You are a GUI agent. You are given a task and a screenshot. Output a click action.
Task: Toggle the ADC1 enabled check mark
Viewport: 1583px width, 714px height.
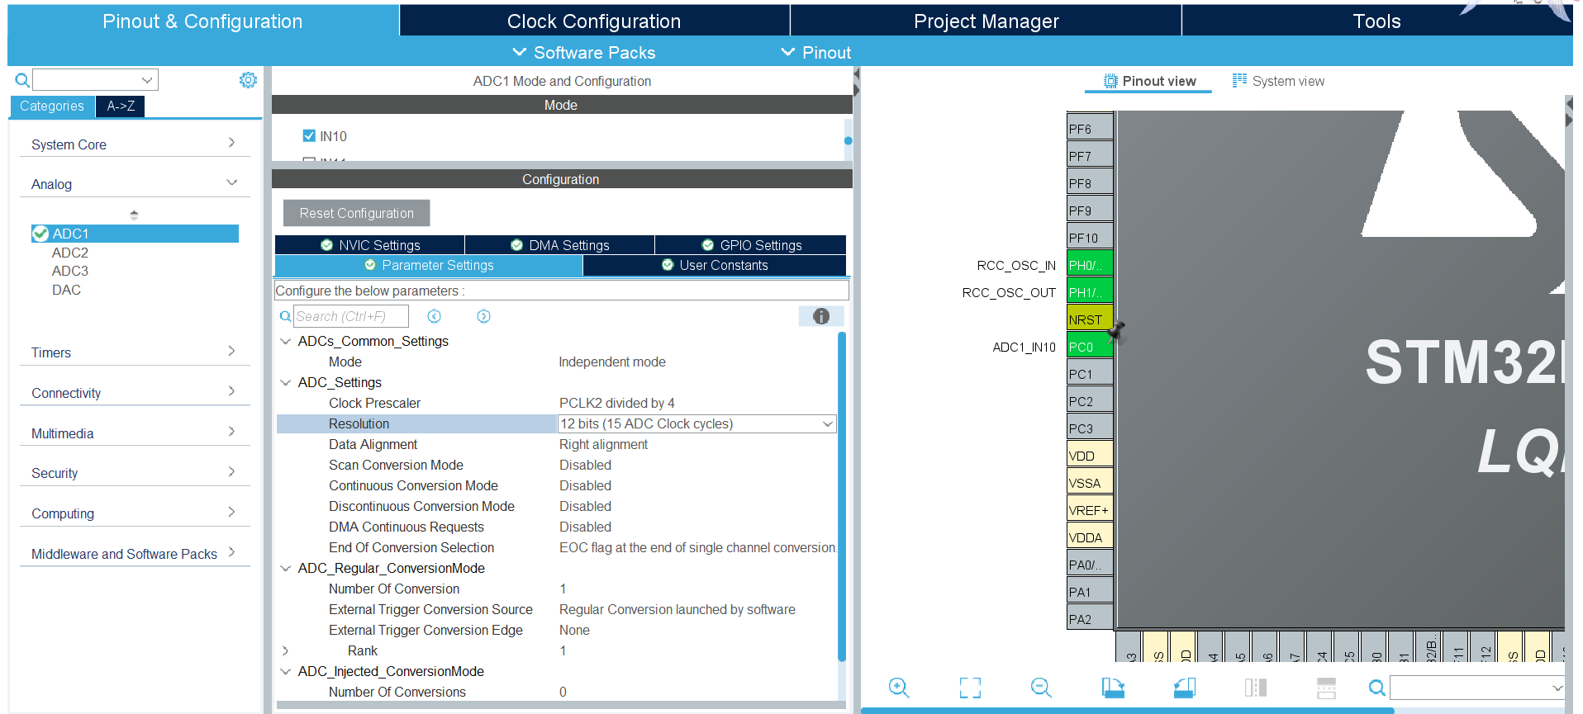(x=40, y=234)
